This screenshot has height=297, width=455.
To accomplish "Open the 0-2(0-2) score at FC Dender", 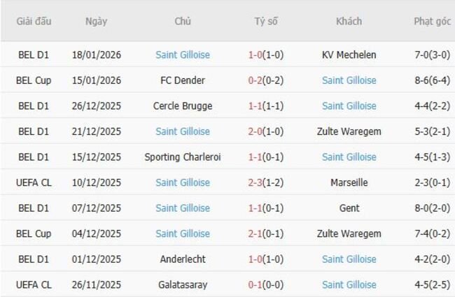I will click(265, 80).
